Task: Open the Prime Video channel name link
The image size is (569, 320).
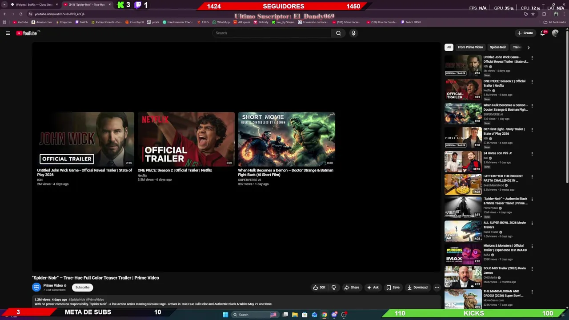Action: click(x=53, y=285)
